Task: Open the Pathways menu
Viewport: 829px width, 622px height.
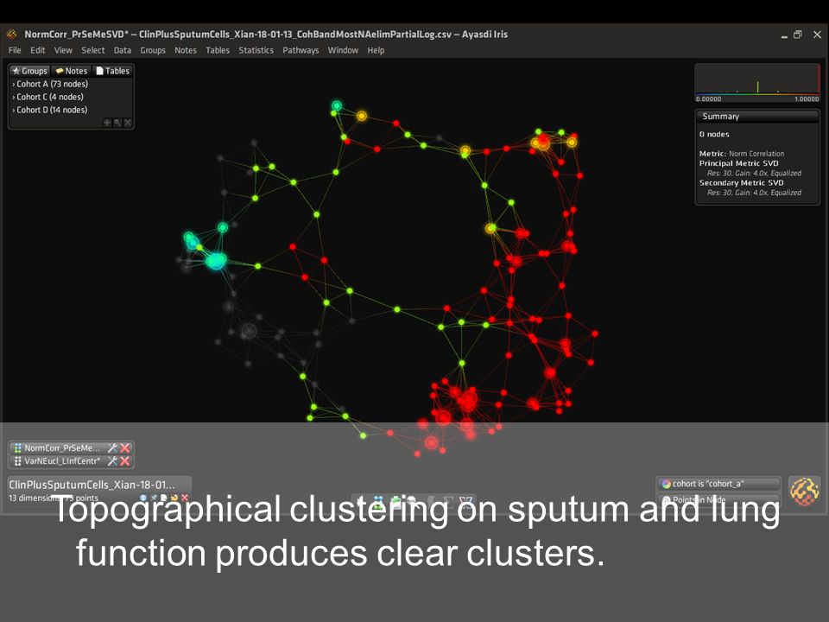Action: tap(301, 50)
